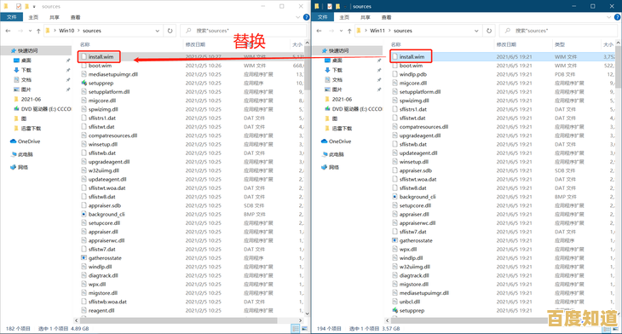
Task: Open 桌面 in Win11 window sidebar
Action: coord(333,60)
